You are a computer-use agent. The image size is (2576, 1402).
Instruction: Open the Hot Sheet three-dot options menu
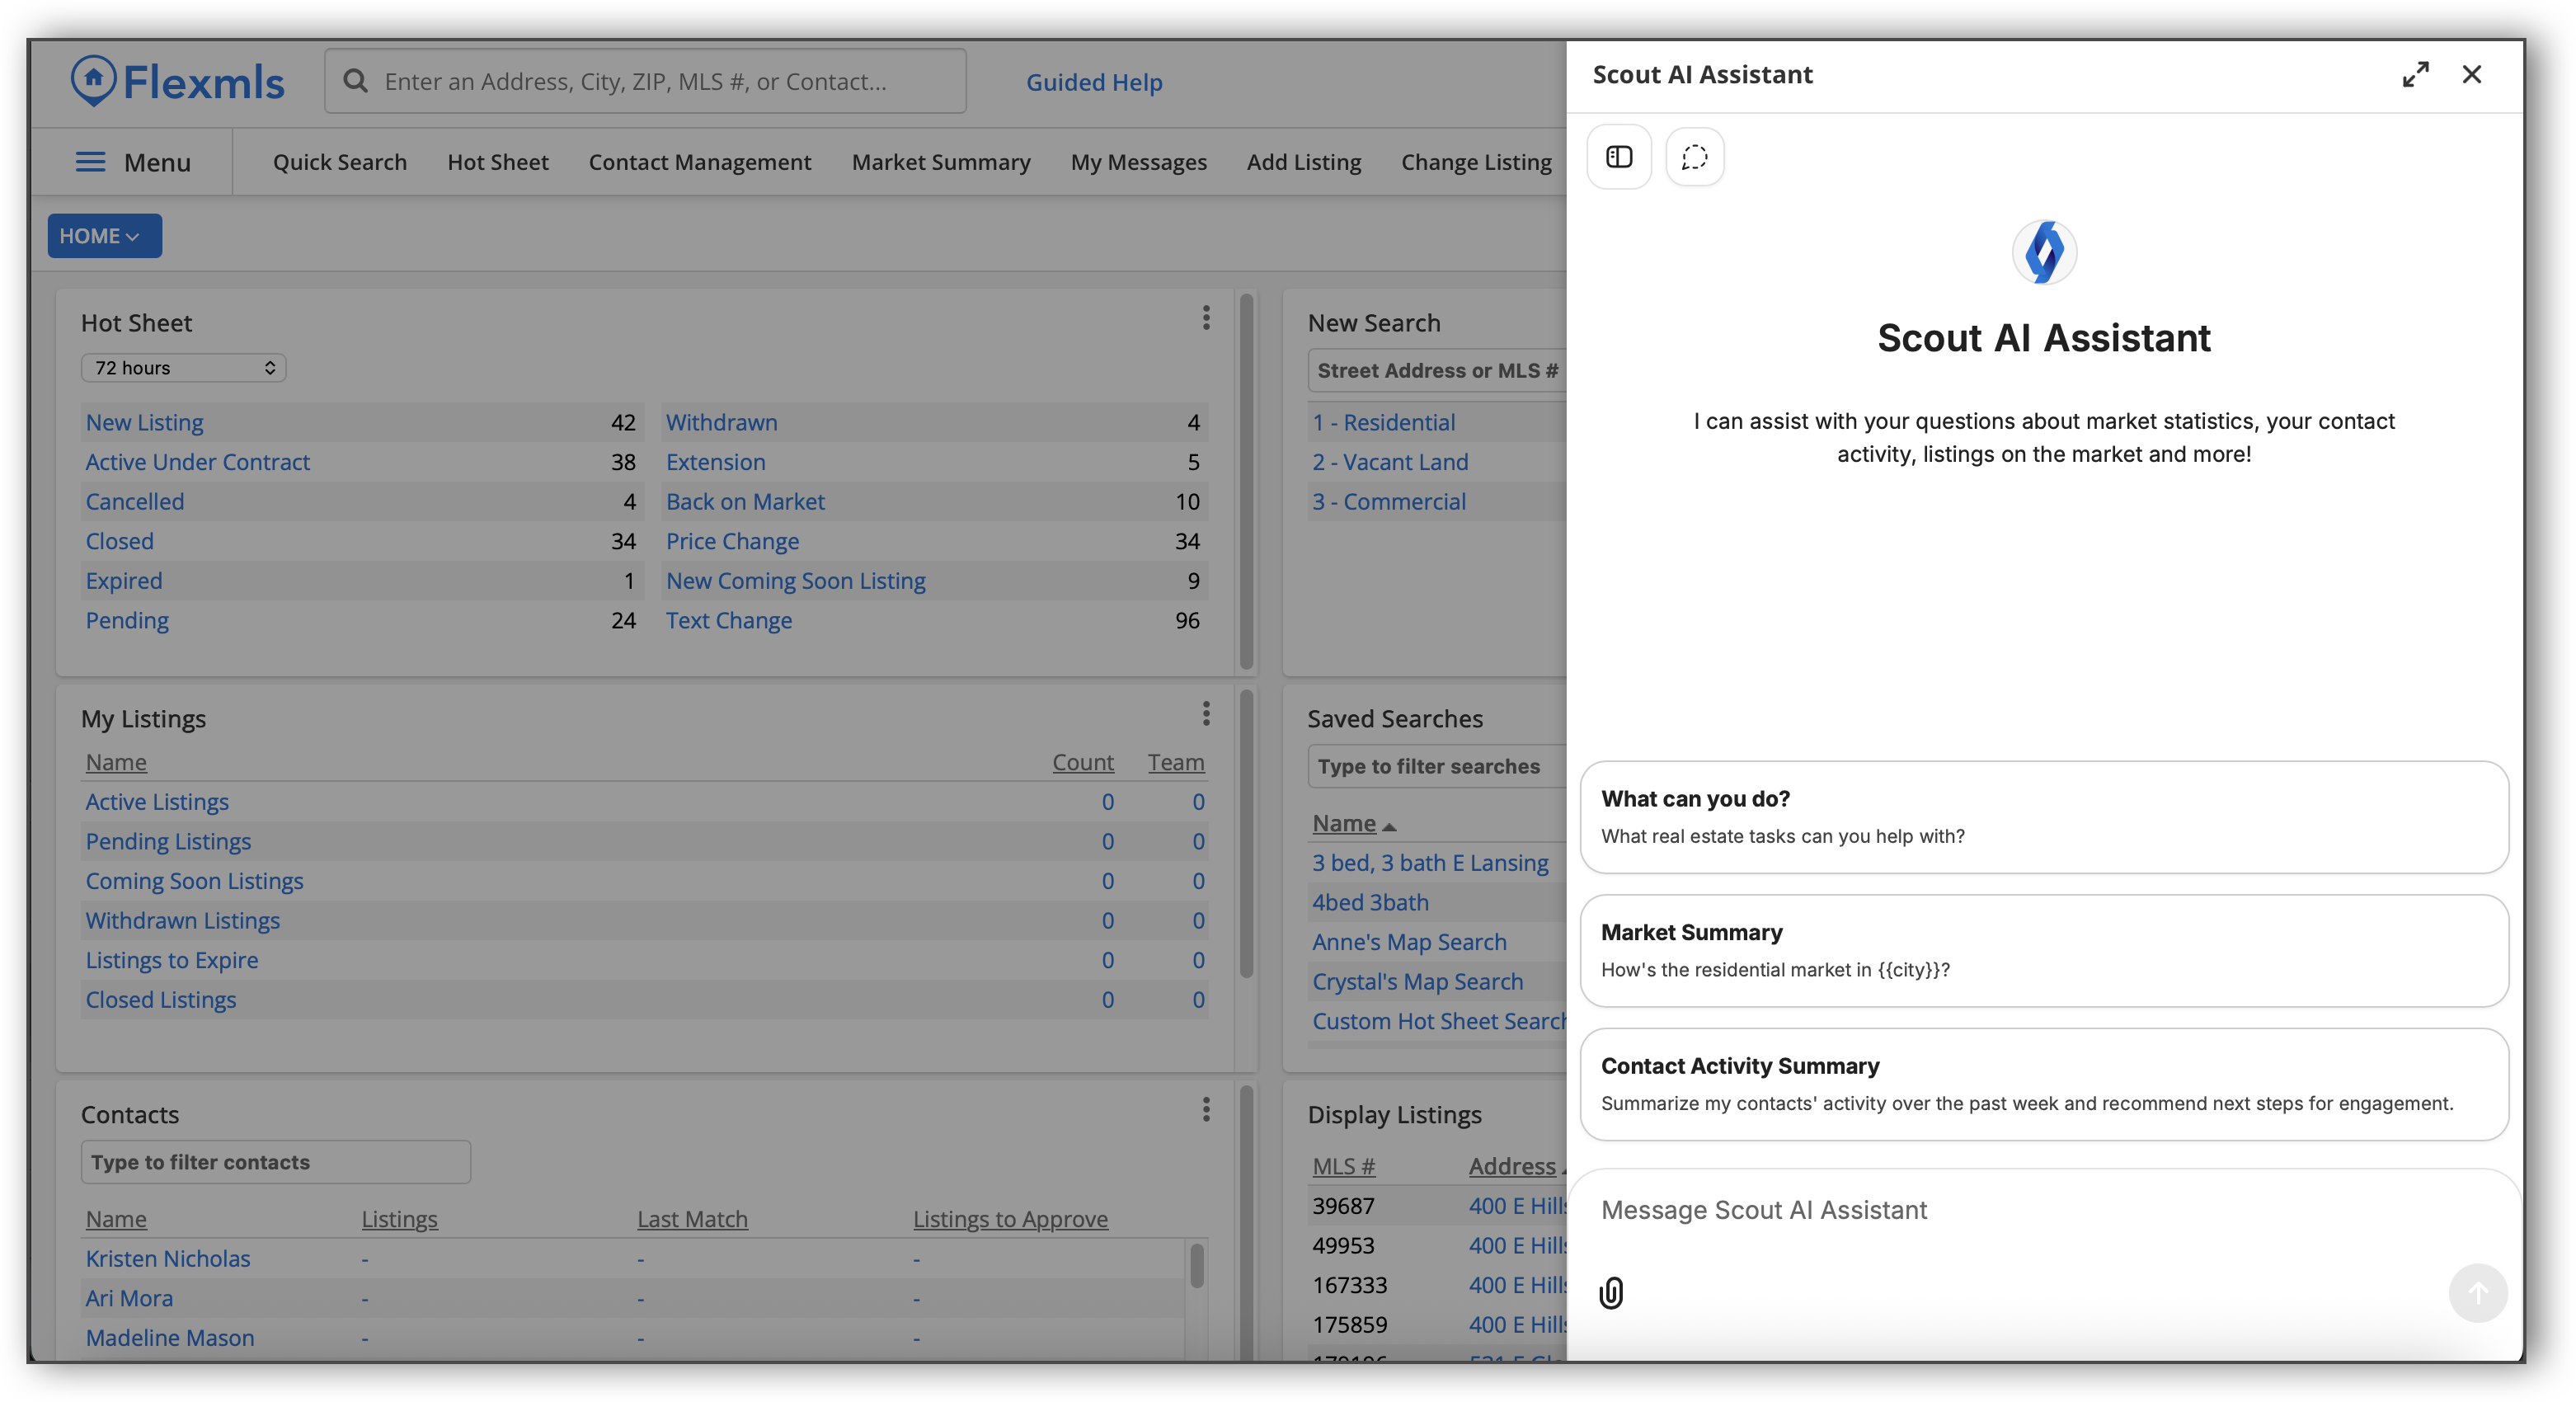pos(1206,318)
